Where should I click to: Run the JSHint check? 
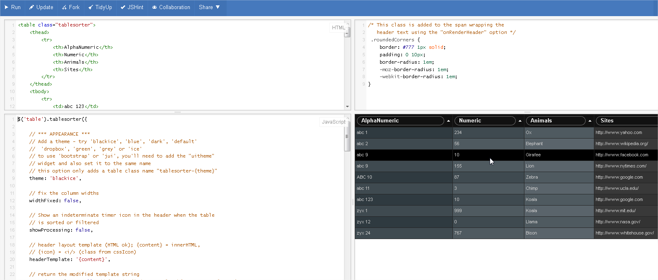132,7
